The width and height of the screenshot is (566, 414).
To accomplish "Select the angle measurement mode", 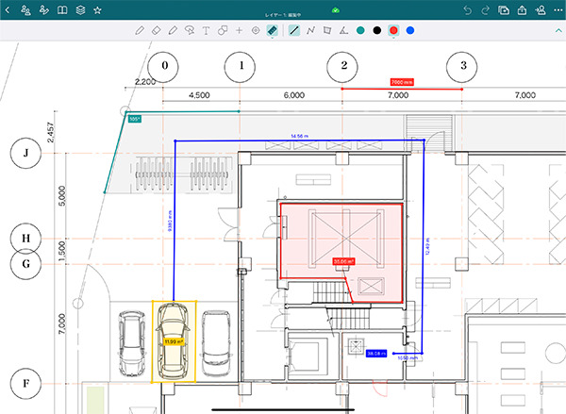I will pos(342,31).
